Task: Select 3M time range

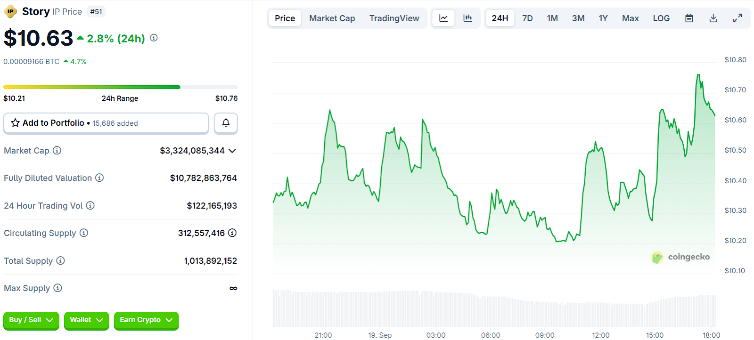Action: point(578,18)
